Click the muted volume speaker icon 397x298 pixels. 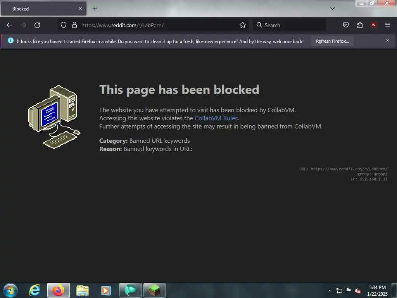tap(358, 291)
